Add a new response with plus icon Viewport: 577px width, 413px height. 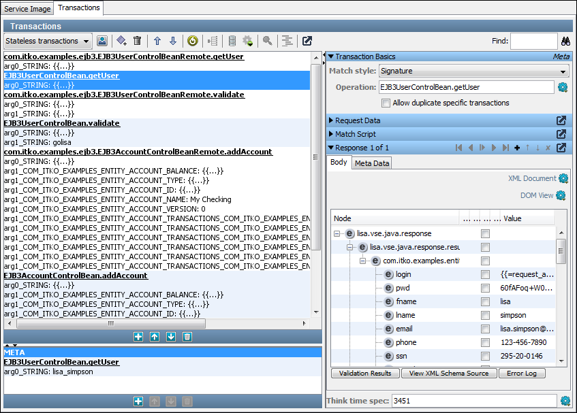coord(517,148)
